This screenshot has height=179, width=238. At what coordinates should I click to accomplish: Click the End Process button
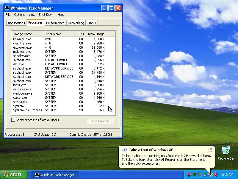click(x=101, y=121)
